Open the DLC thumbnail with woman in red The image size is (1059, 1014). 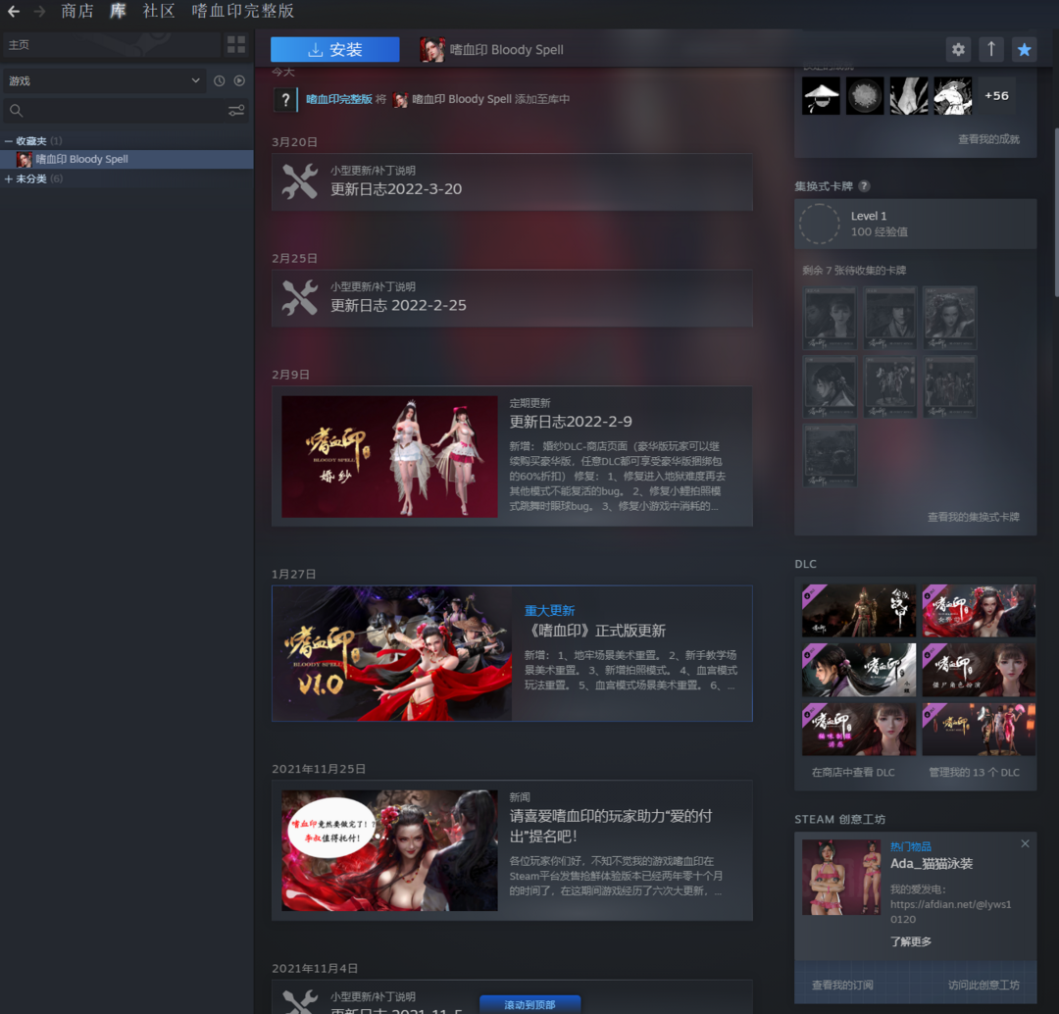tap(979, 611)
